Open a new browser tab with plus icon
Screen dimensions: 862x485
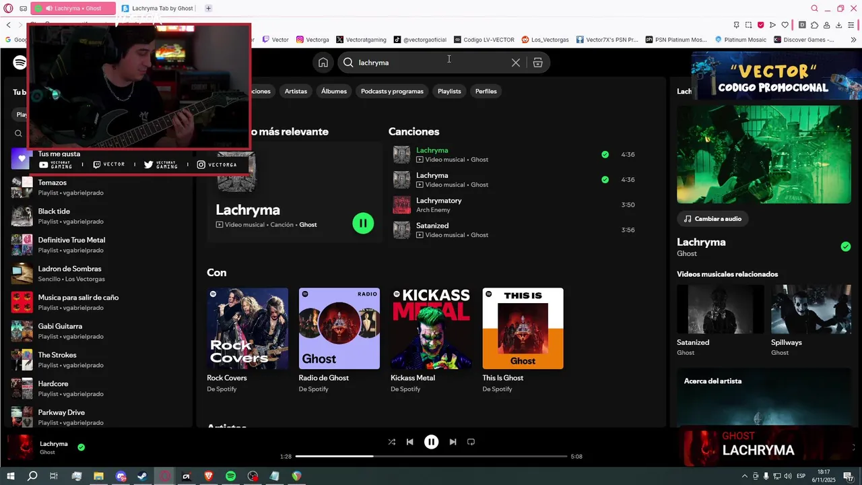(208, 8)
